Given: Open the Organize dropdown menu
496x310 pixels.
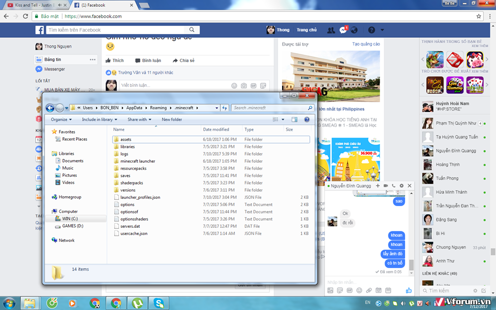Looking at the screenshot, I should [x=61, y=119].
